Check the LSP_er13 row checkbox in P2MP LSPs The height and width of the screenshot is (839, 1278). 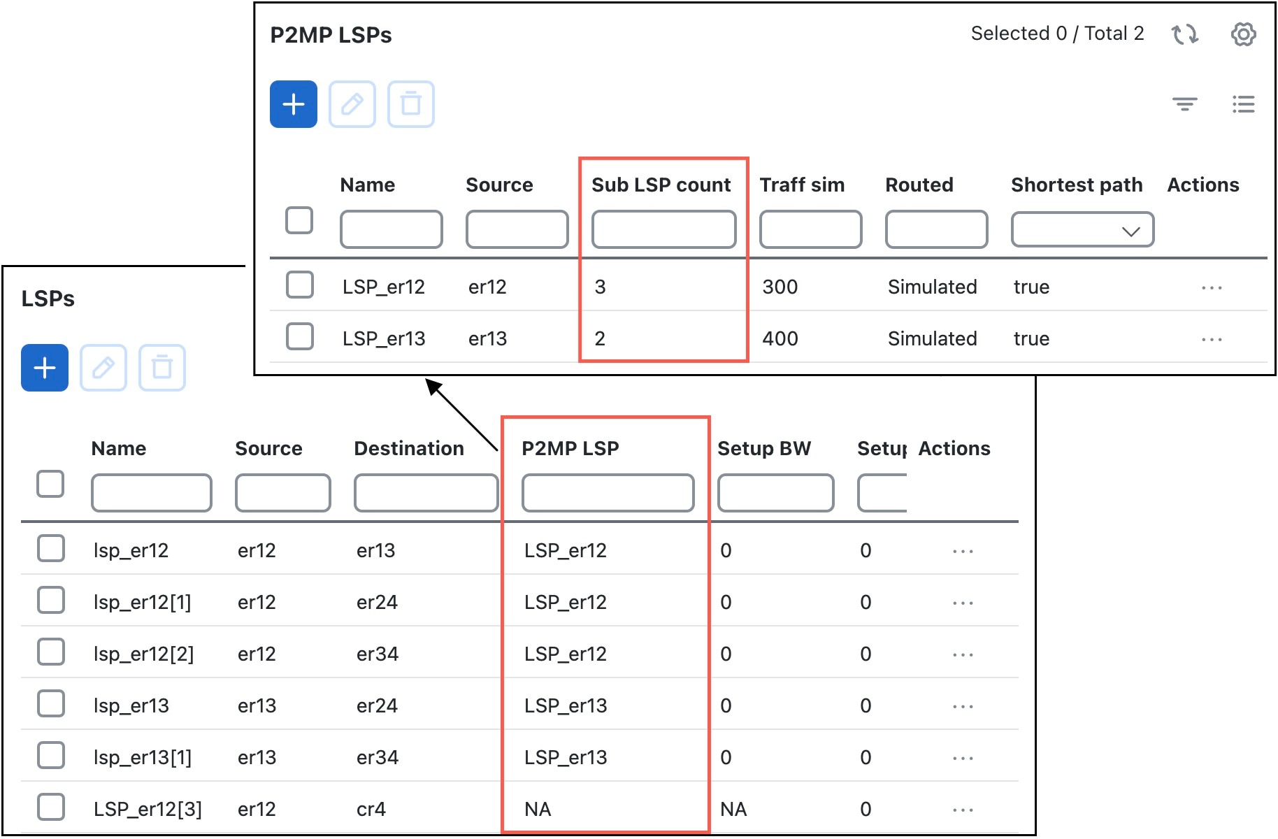click(x=300, y=336)
